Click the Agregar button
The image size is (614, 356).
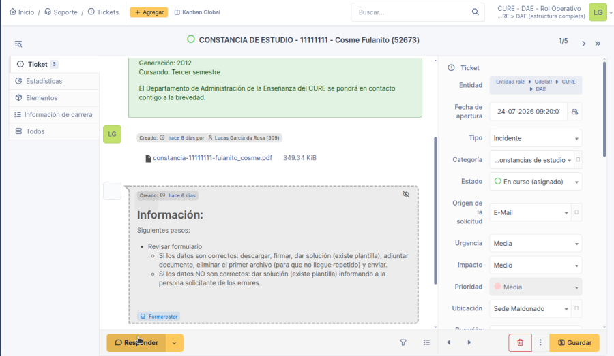[x=149, y=12]
